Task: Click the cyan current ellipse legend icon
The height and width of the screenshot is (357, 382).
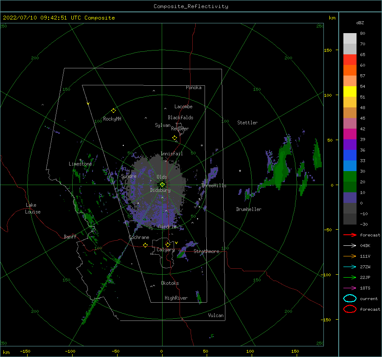Action: pos(350,298)
